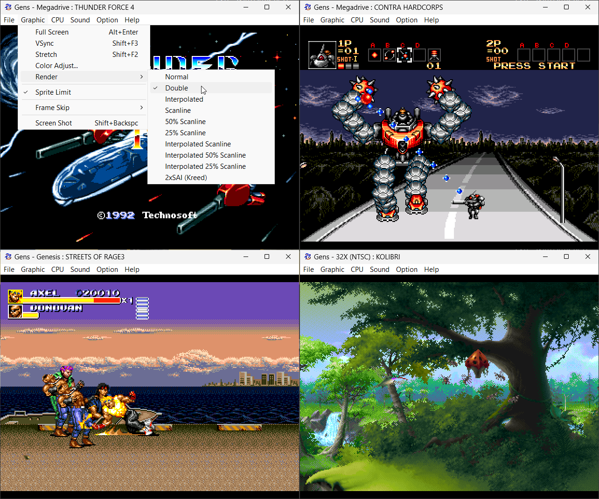Open Color Adjust... dialog
This screenshot has height=499, width=599.
pyautogui.click(x=84, y=66)
